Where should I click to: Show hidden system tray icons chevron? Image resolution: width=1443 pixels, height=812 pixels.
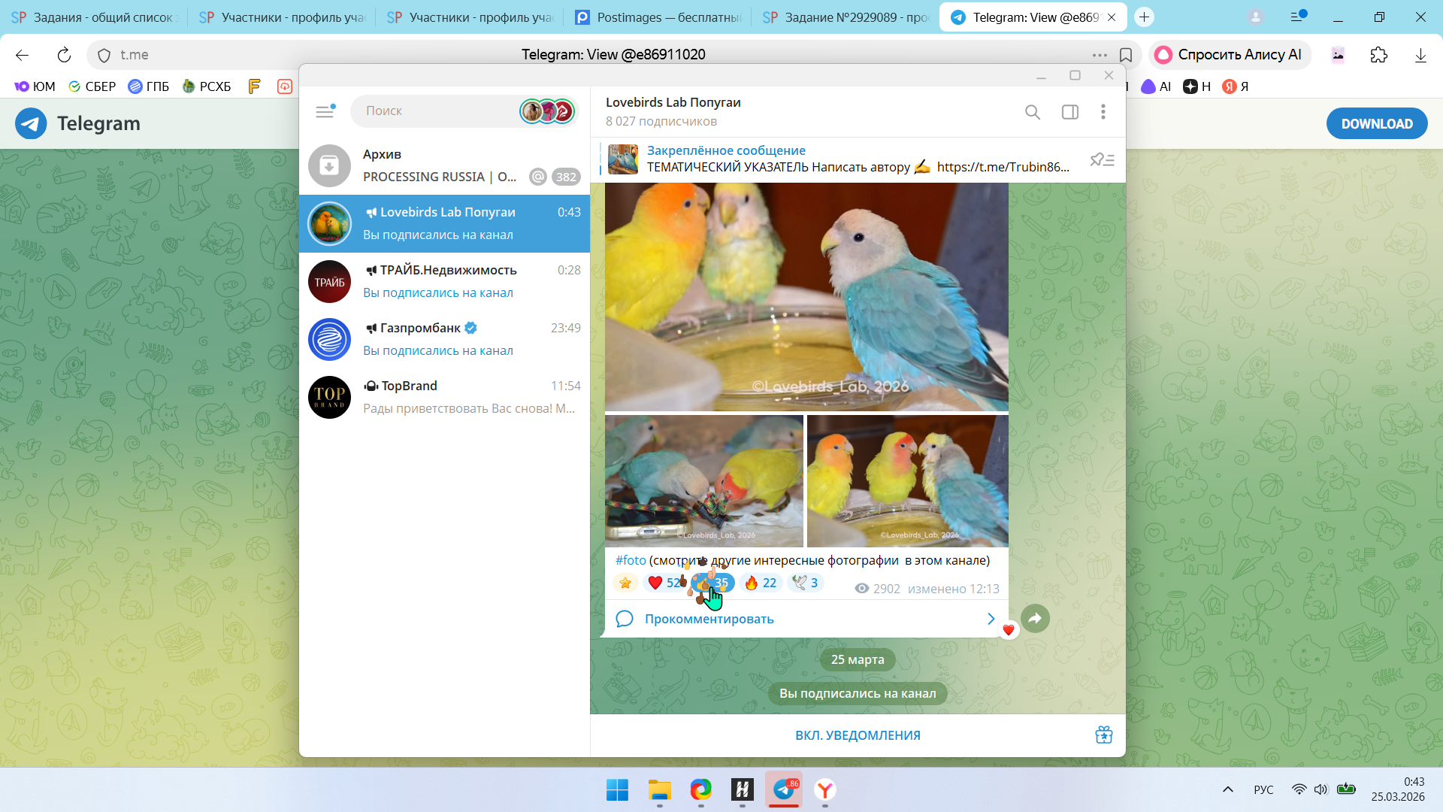pyautogui.click(x=1227, y=789)
